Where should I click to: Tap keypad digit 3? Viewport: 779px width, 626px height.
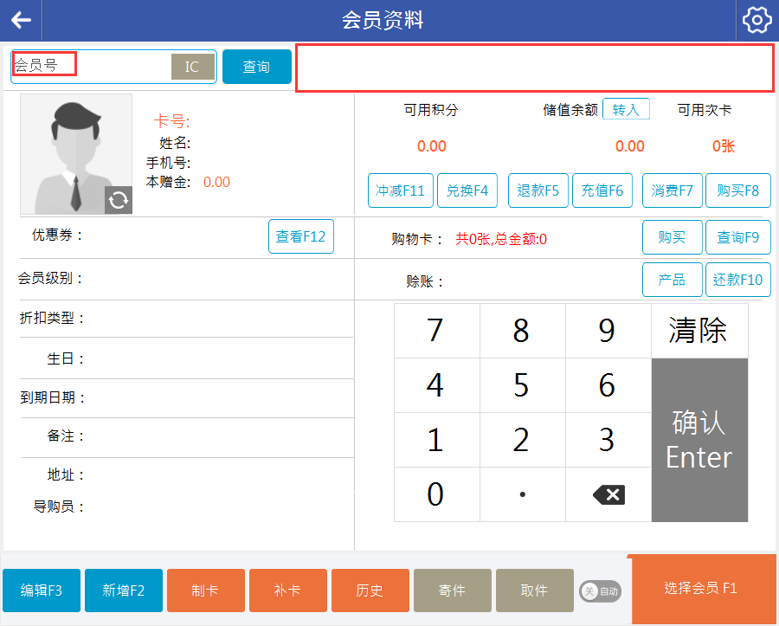pos(608,440)
